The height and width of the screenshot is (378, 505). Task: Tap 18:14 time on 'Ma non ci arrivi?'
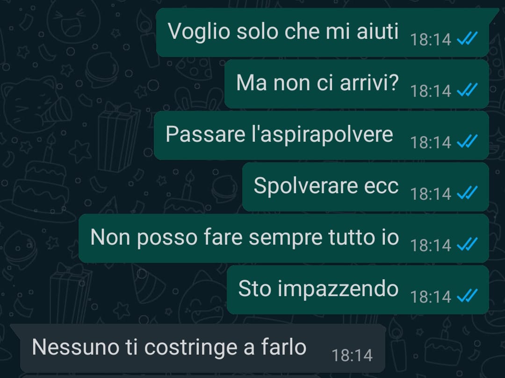point(431,91)
